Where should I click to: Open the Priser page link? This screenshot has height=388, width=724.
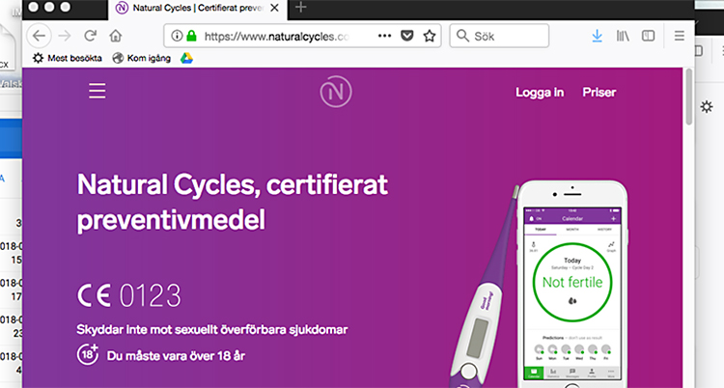point(599,93)
